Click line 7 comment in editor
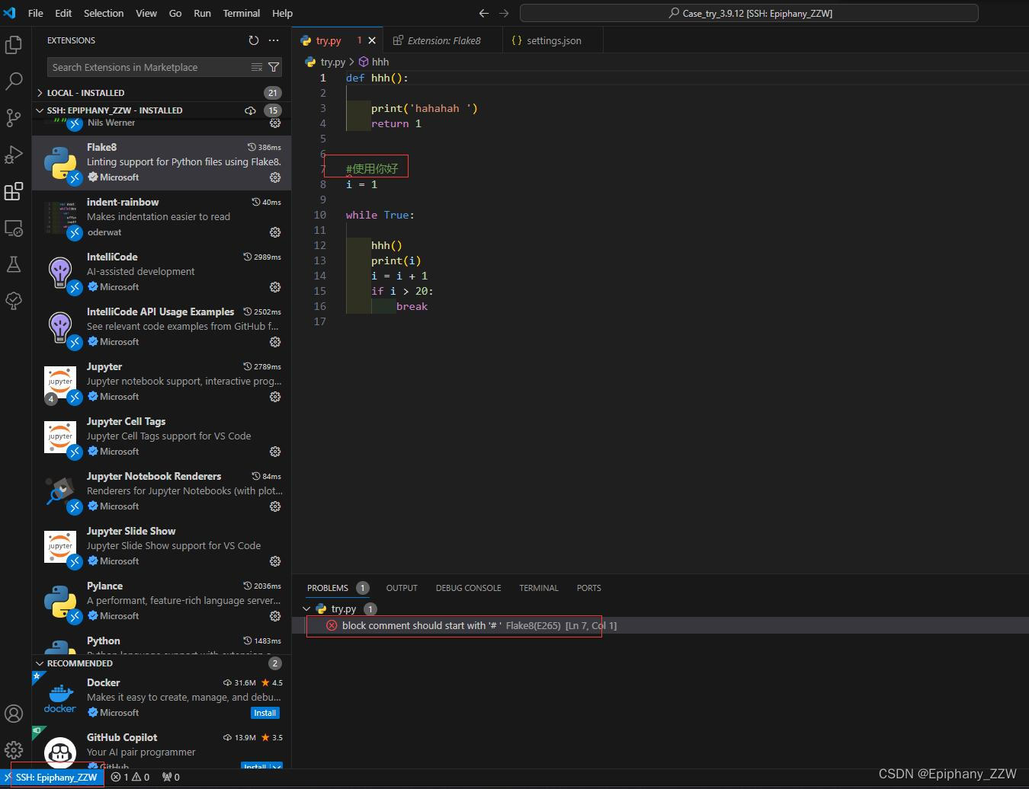Screen dimensions: 1029x789 coord(372,169)
